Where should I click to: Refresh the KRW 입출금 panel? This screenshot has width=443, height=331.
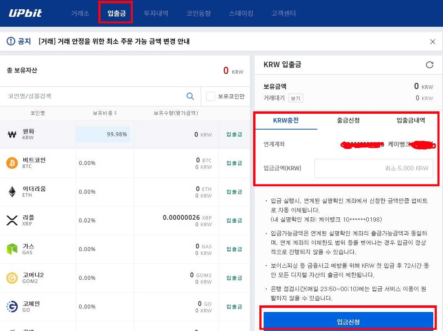[x=429, y=65]
